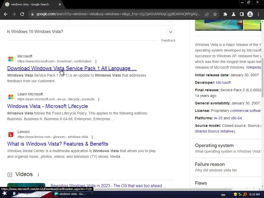Image resolution: width=264 pixels, height=198 pixels.
Task: Click the taskbar star start button
Action: (5, 194)
